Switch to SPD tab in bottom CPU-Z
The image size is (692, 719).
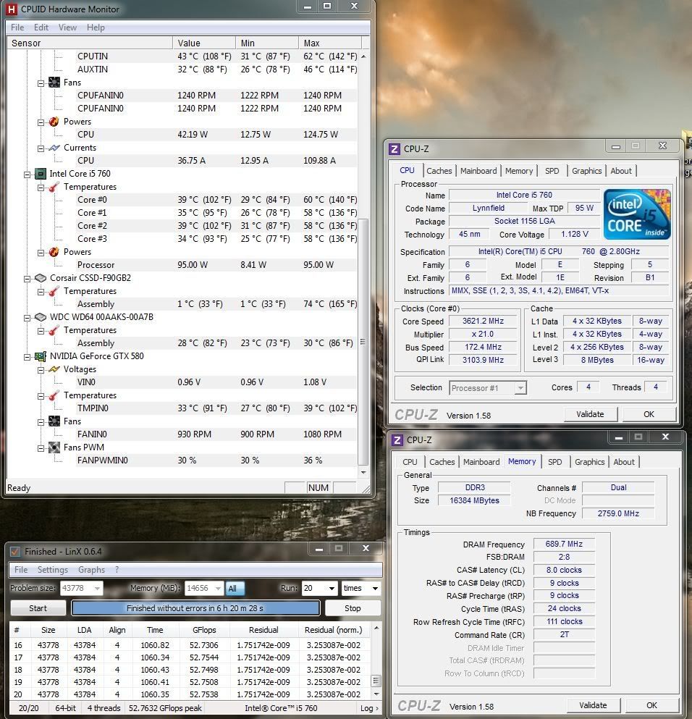pos(554,462)
